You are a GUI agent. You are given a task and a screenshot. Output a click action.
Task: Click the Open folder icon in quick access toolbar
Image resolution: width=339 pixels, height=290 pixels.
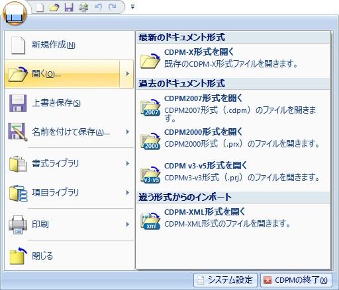[54, 7]
